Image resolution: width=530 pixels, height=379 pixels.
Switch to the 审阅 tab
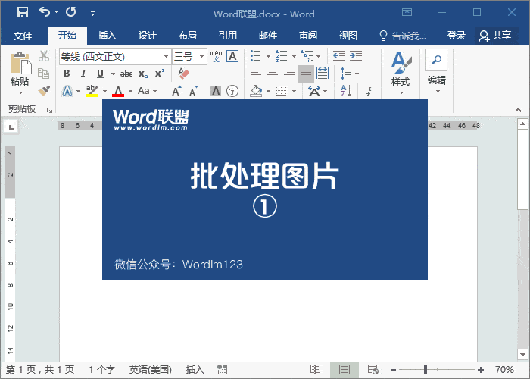coord(308,35)
